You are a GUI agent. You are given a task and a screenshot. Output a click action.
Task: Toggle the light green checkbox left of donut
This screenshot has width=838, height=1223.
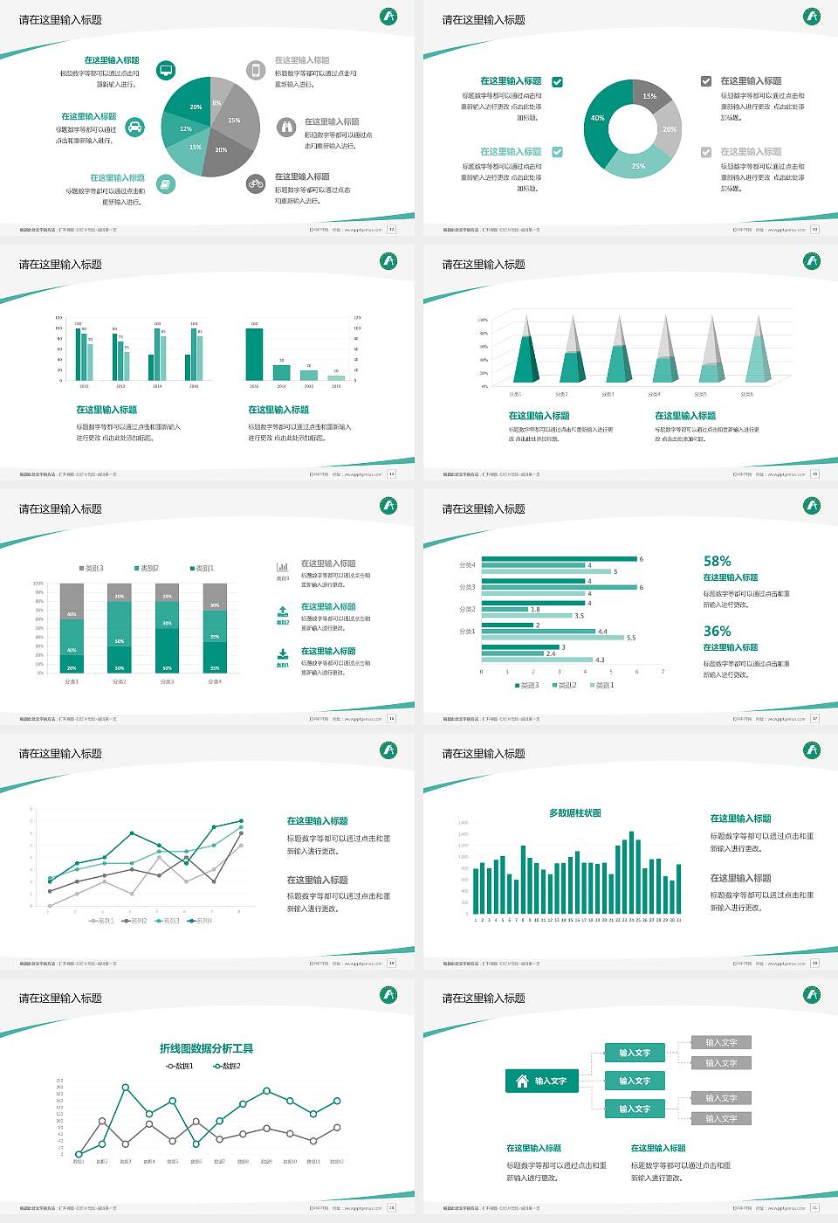click(x=558, y=152)
